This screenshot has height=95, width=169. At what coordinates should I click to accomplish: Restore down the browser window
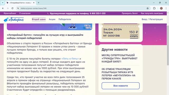click(160, 3)
